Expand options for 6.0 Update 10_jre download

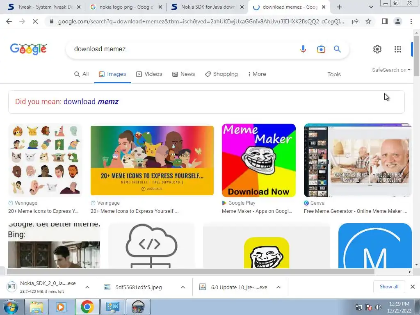tap(278, 287)
